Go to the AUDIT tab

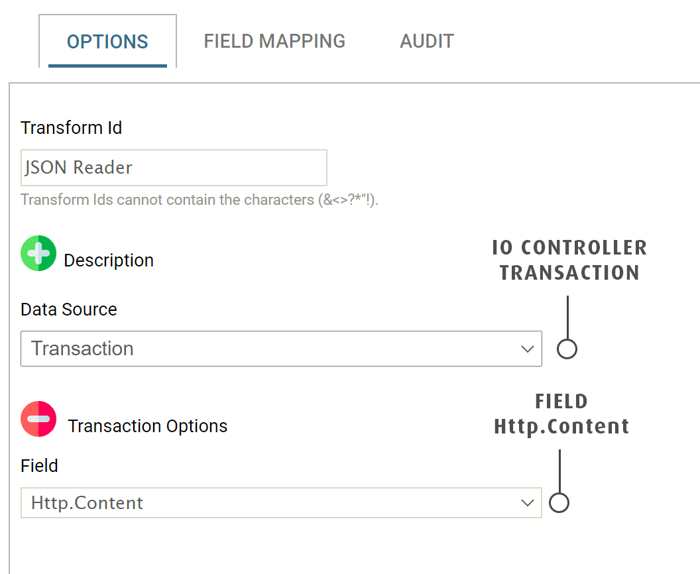[x=427, y=41]
